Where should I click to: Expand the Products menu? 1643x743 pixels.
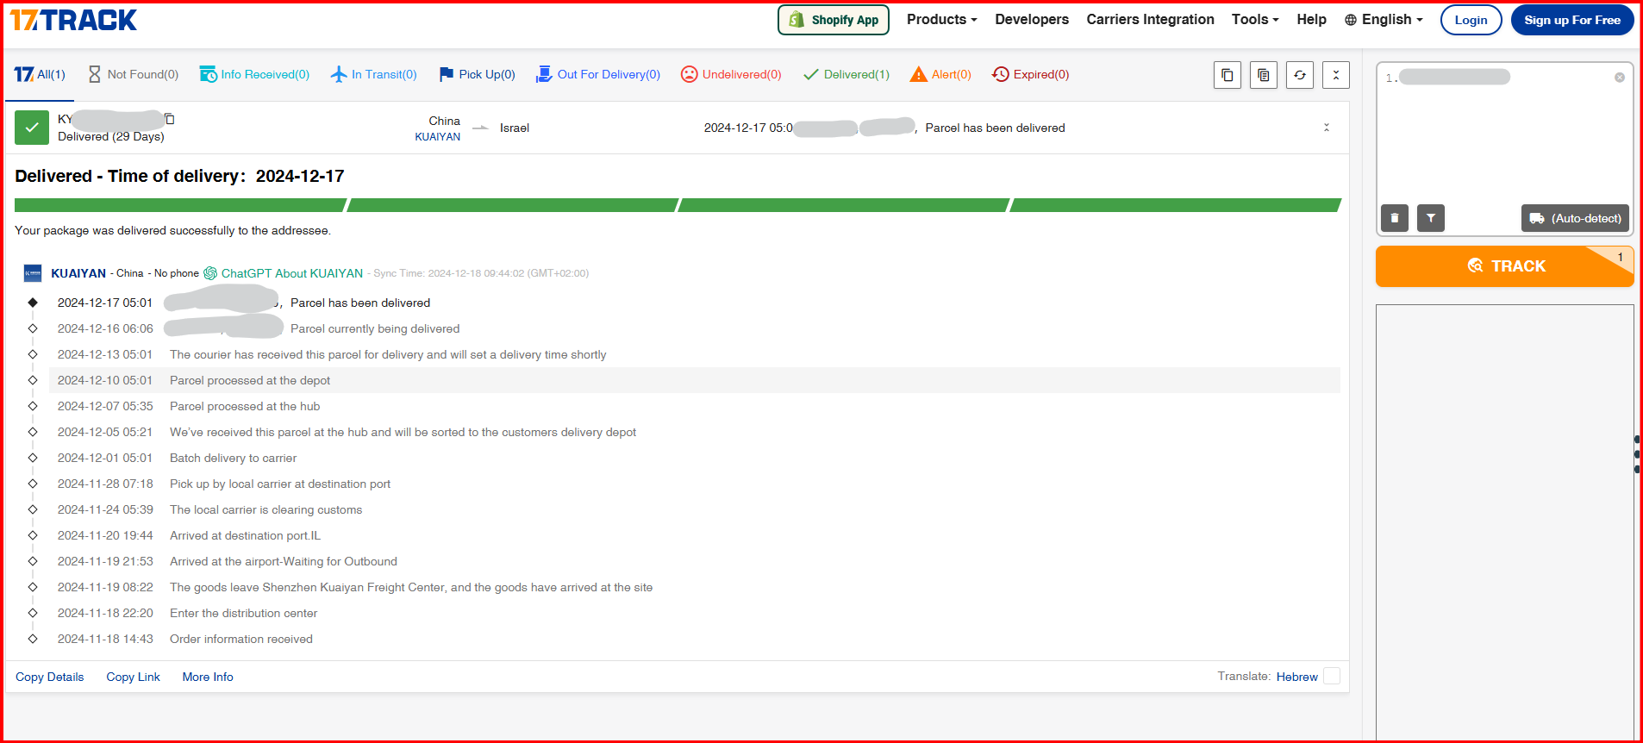point(941,20)
